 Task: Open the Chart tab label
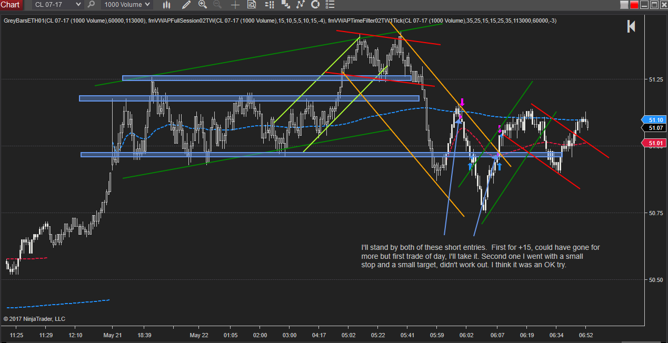tap(11, 5)
